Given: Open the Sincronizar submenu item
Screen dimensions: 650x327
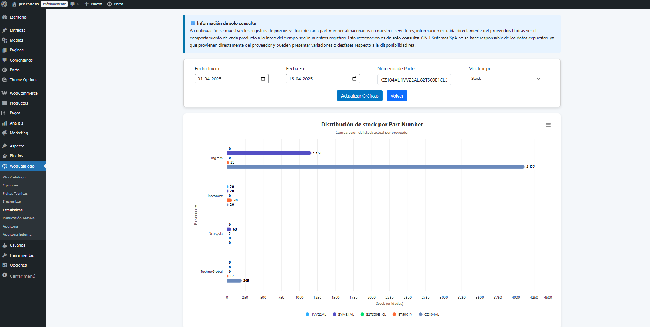Looking at the screenshot, I should point(12,202).
